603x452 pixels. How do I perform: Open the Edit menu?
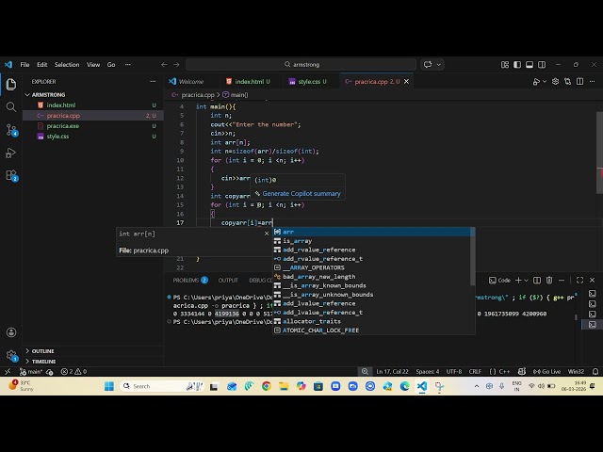(41, 65)
